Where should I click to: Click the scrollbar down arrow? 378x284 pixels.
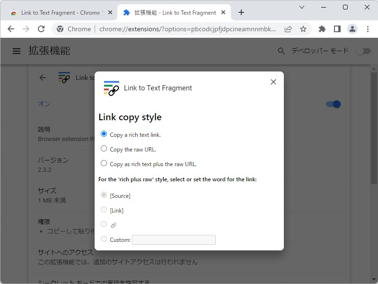(374, 280)
